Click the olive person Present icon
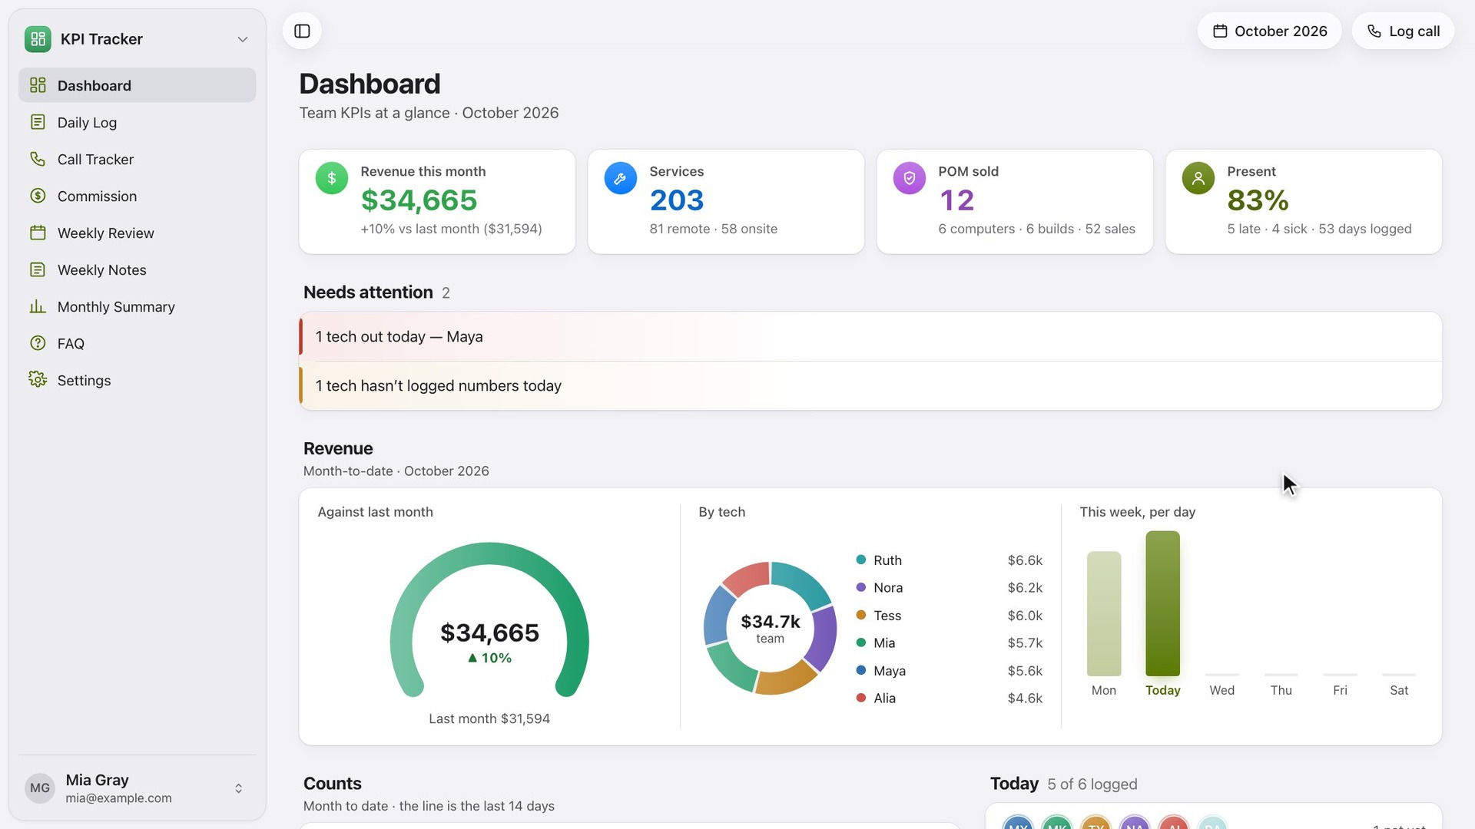This screenshot has width=1475, height=829. (1198, 178)
